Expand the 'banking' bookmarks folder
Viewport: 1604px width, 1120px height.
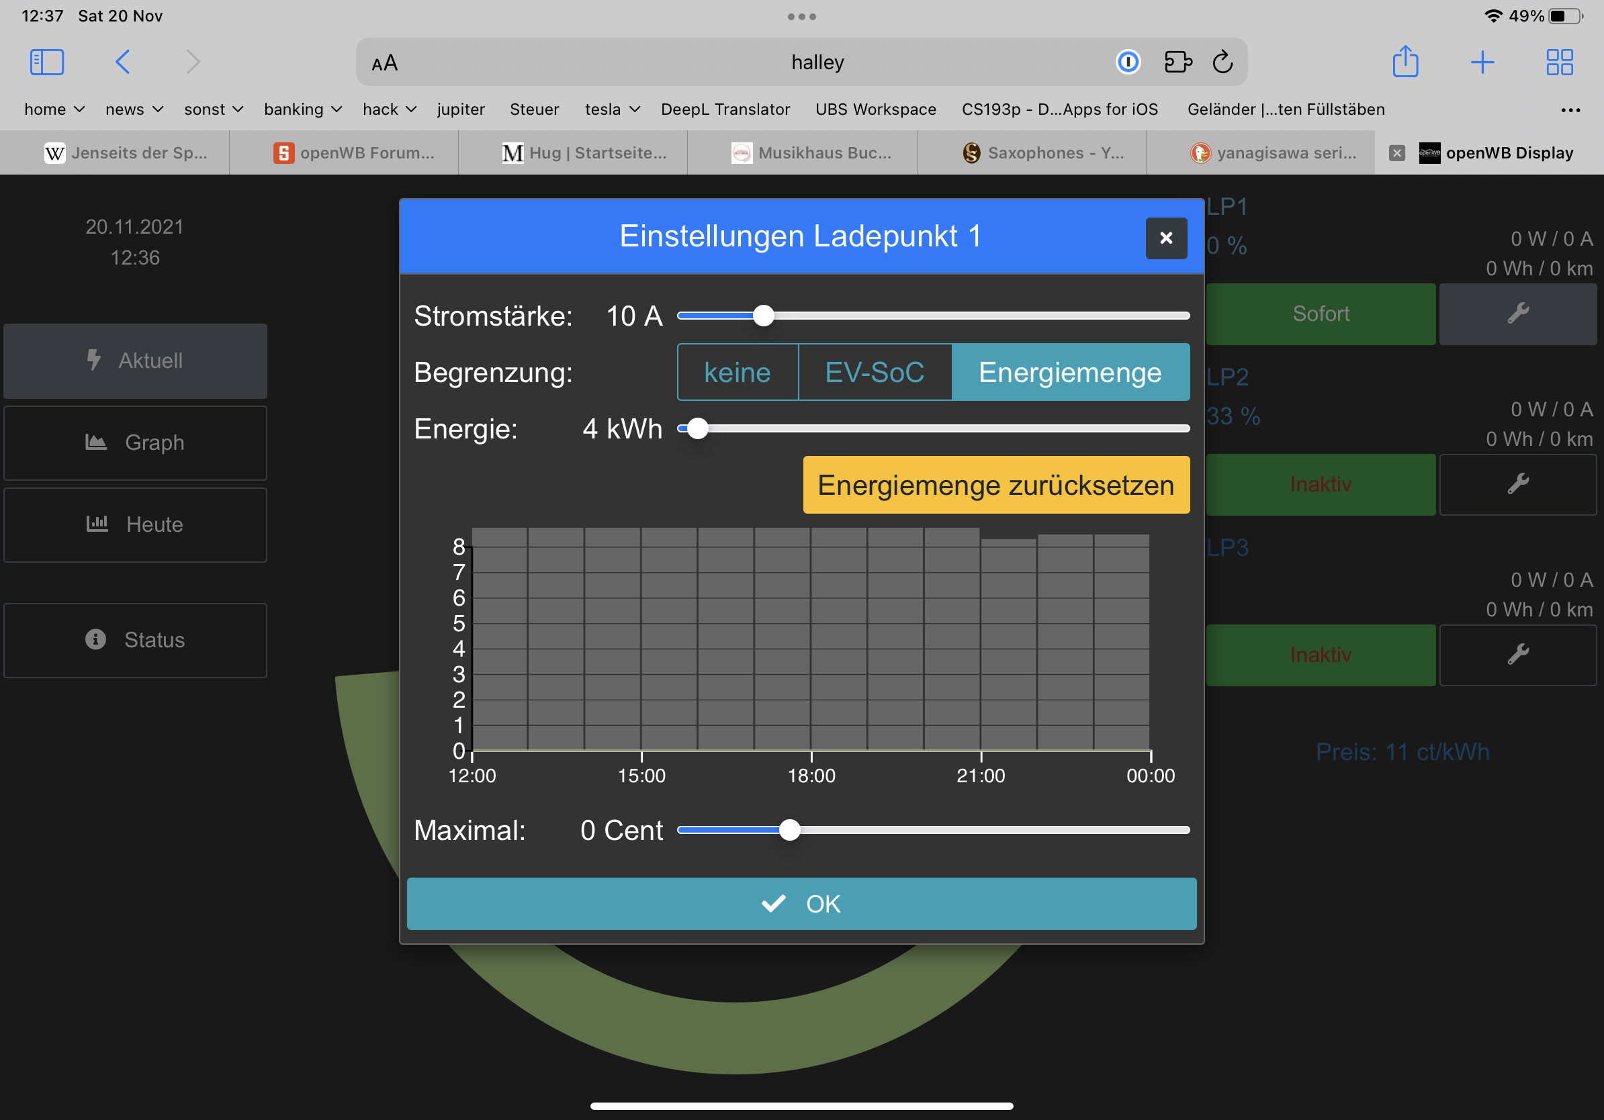coord(302,109)
